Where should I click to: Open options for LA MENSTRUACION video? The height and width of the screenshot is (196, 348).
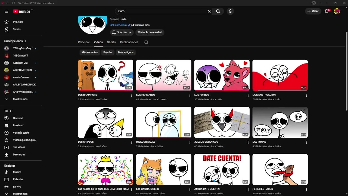306,95
